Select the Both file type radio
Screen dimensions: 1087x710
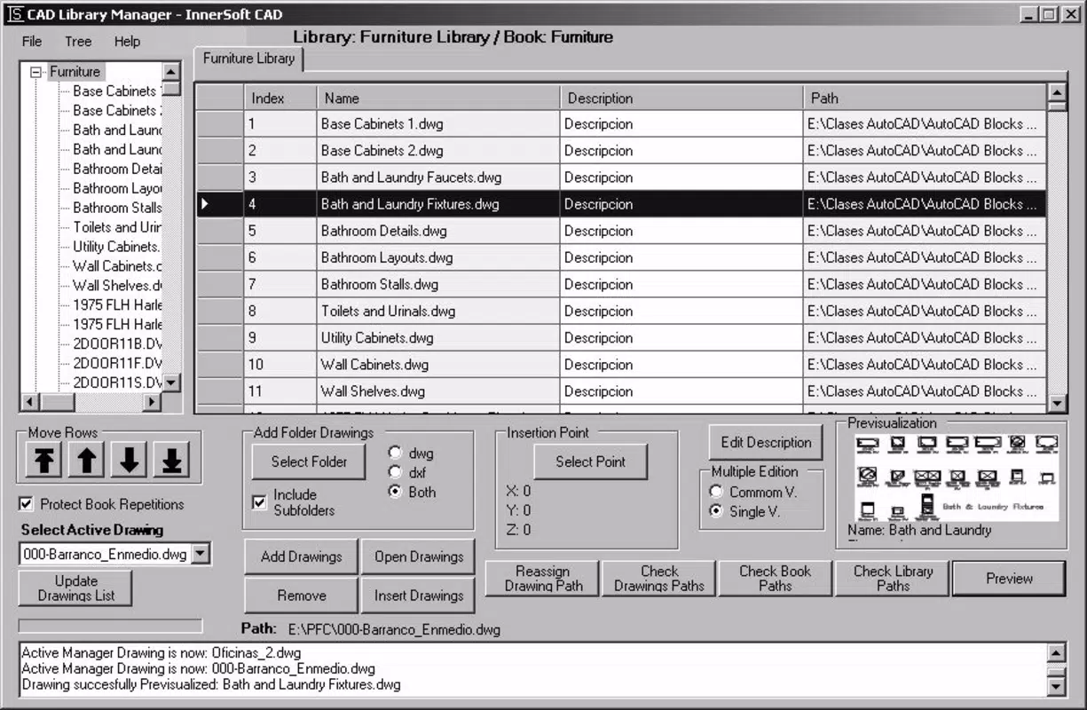(395, 492)
